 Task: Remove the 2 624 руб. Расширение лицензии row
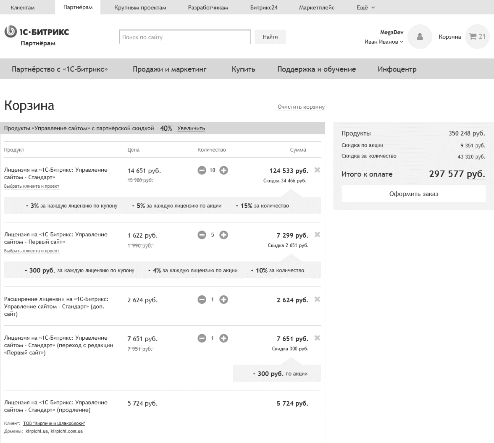pos(317,299)
